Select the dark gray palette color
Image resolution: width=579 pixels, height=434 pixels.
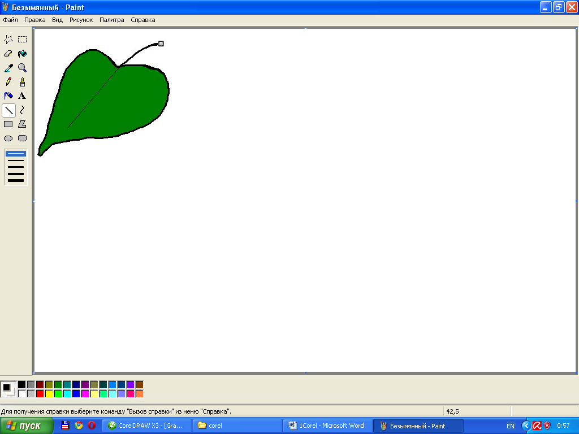[31, 384]
